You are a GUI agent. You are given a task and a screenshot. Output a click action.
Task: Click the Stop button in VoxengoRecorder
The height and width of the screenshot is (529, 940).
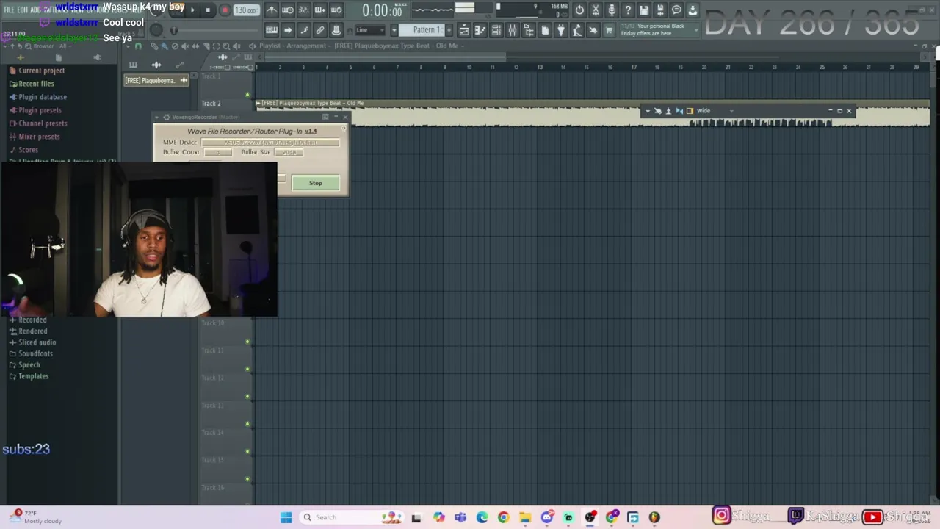click(x=316, y=183)
